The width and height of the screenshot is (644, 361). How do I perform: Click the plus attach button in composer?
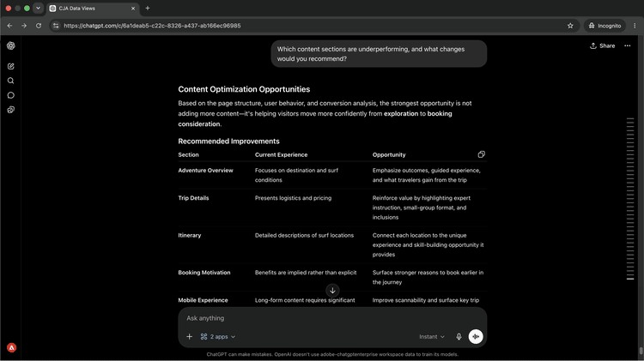click(190, 337)
